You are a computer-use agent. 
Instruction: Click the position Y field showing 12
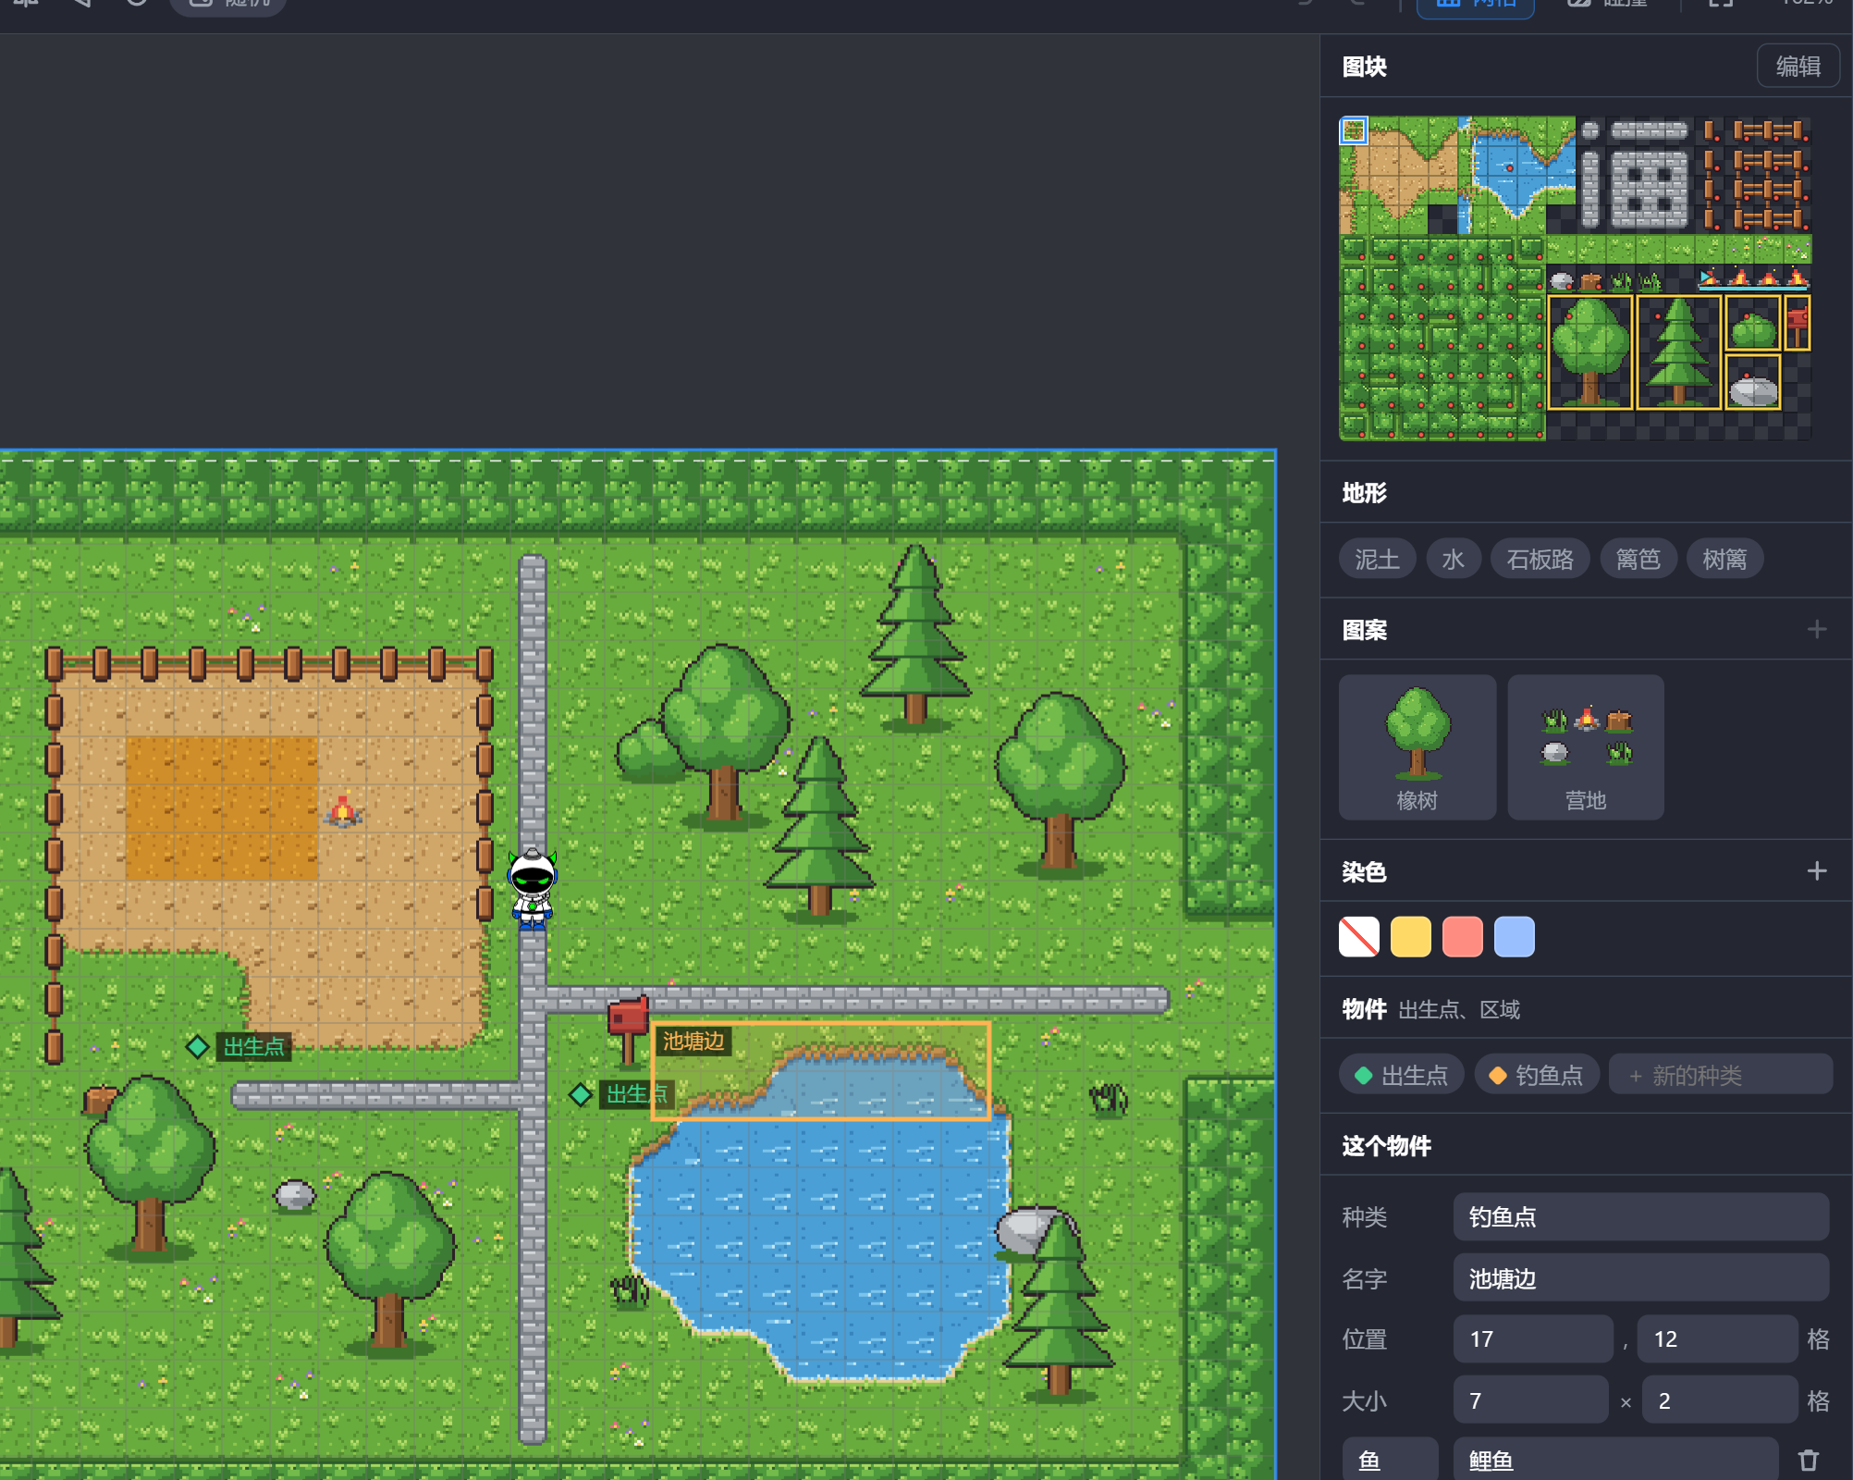point(1717,1339)
